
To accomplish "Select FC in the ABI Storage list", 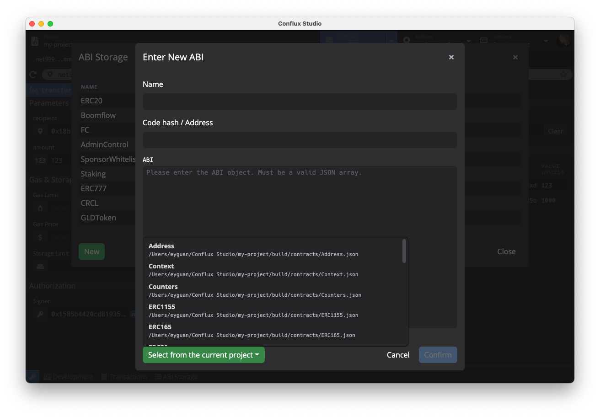I will click(x=85, y=130).
